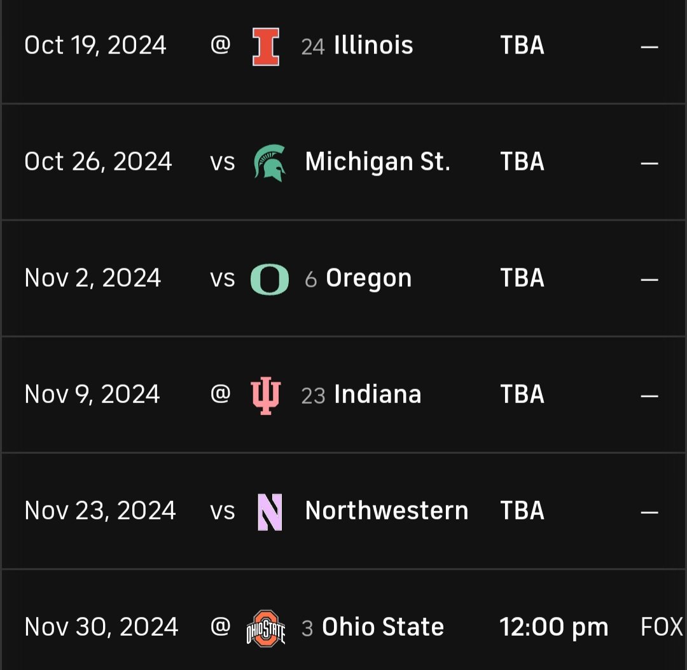Click the Ohio State Buckeyes logo
This screenshot has height=670, width=687.
pyautogui.click(x=266, y=629)
